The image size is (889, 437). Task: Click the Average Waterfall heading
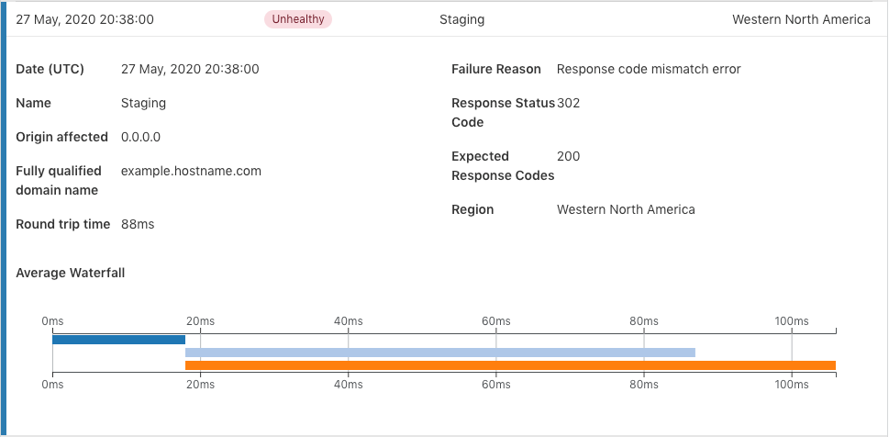pos(71,273)
